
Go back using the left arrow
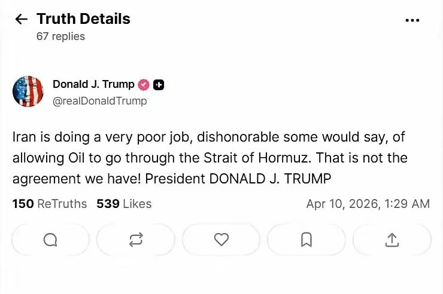click(x=21, y=19)
